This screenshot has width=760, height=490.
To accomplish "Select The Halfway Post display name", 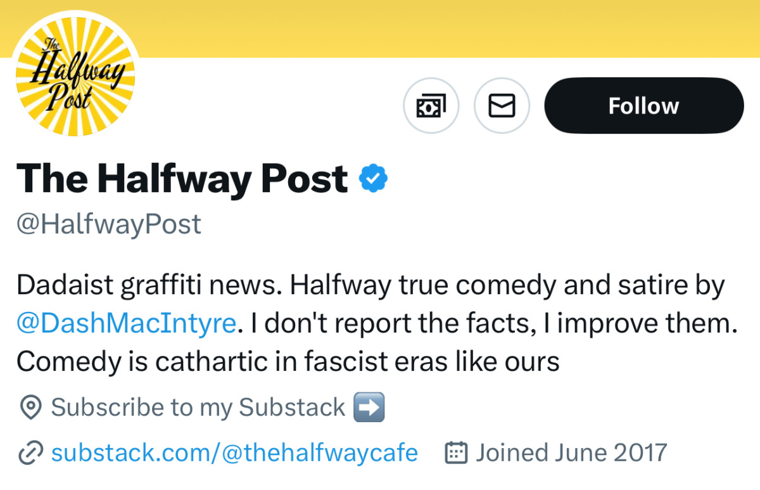I will tap(179, 178).
